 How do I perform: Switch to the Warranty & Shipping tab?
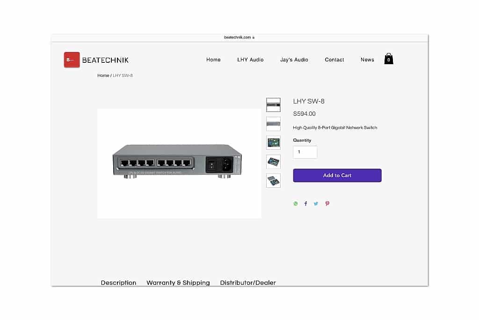point(178,283)
